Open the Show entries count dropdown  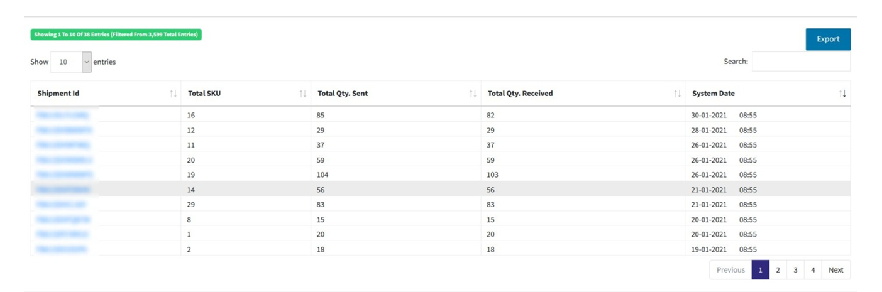(70, 62)
